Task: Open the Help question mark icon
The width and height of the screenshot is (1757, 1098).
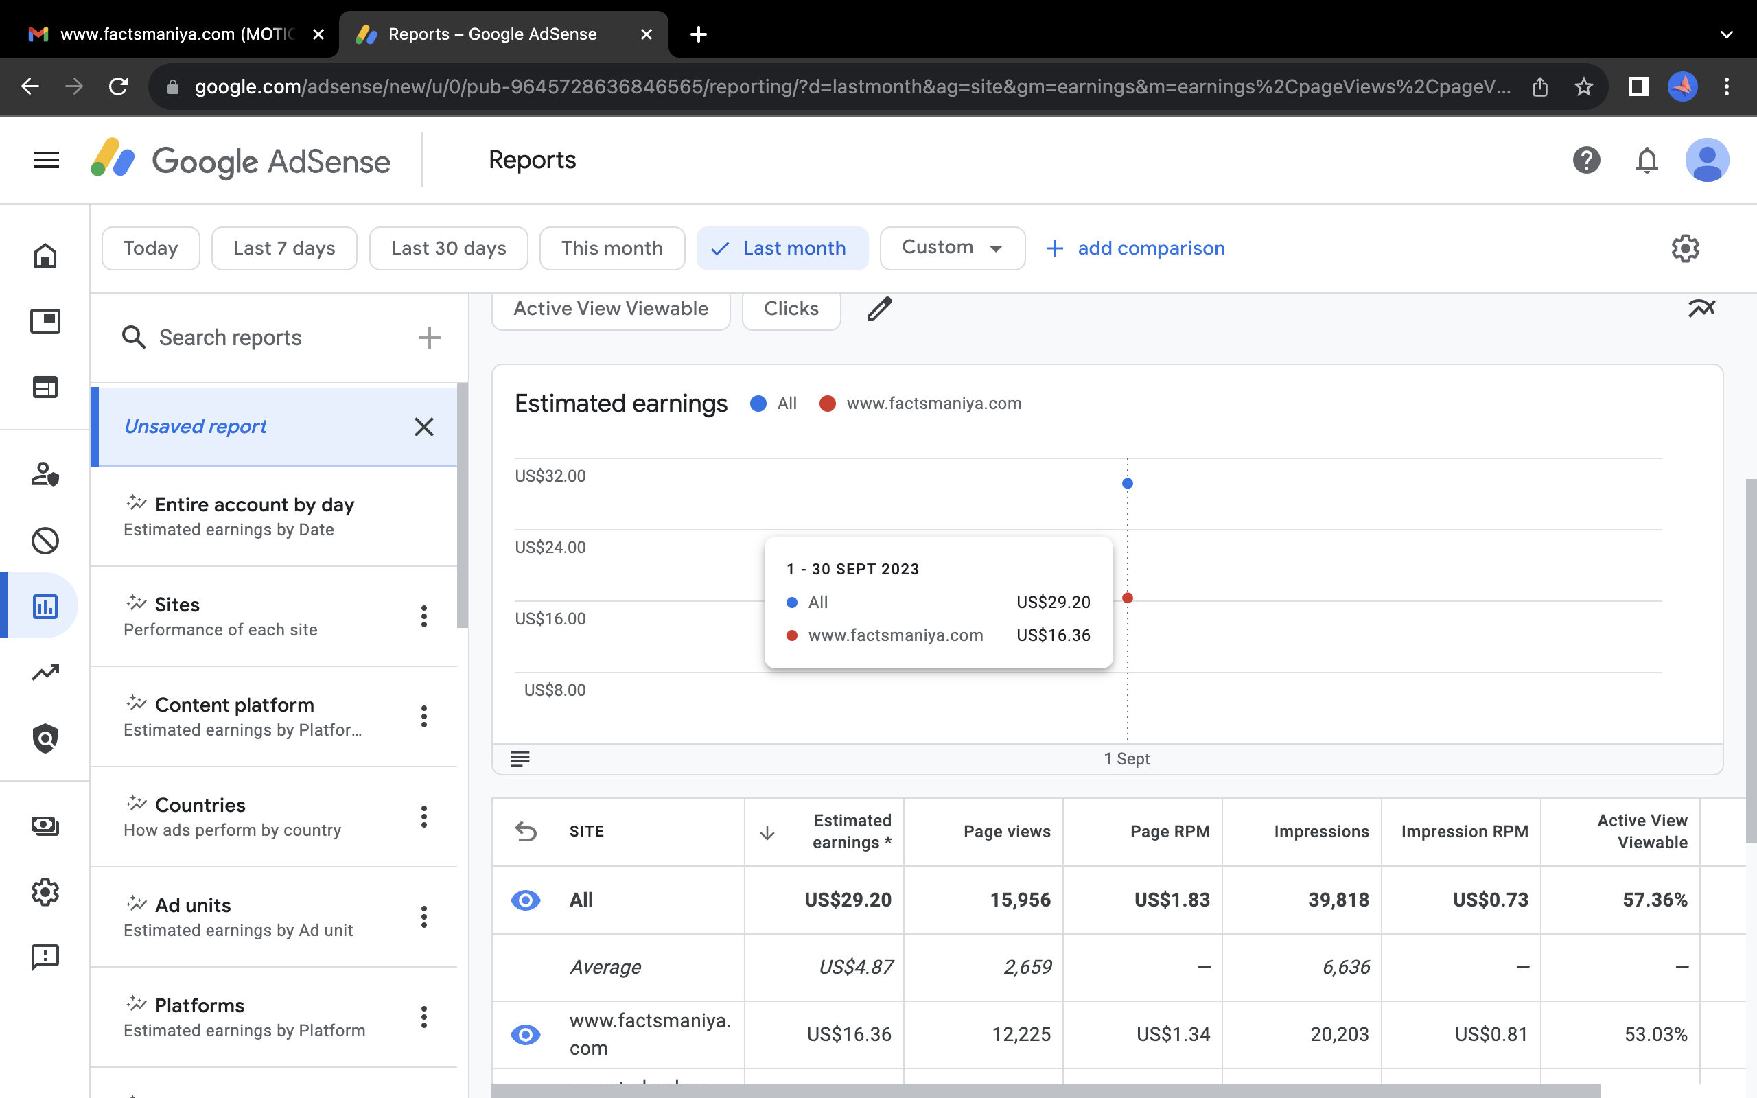Action: (1586, 160)
